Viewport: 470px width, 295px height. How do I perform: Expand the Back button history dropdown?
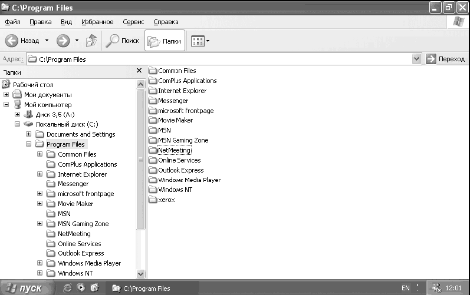(47, 41)
